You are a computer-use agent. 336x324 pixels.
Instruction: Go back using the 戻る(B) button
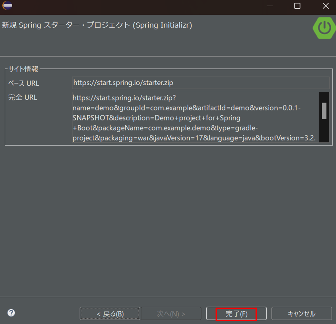pyautogui.click(x=110, y=313)
